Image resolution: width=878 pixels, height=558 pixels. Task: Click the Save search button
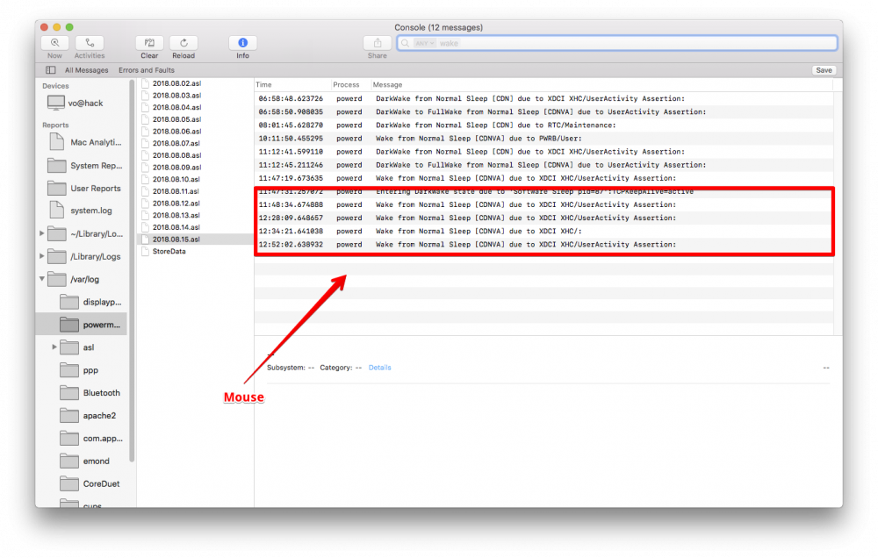(824, 70)
